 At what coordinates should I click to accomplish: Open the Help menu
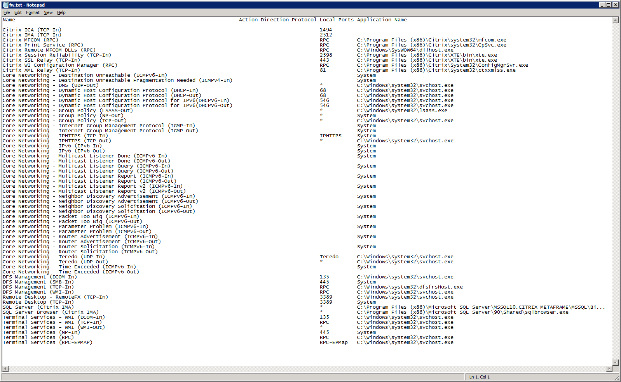pos(61,12)
